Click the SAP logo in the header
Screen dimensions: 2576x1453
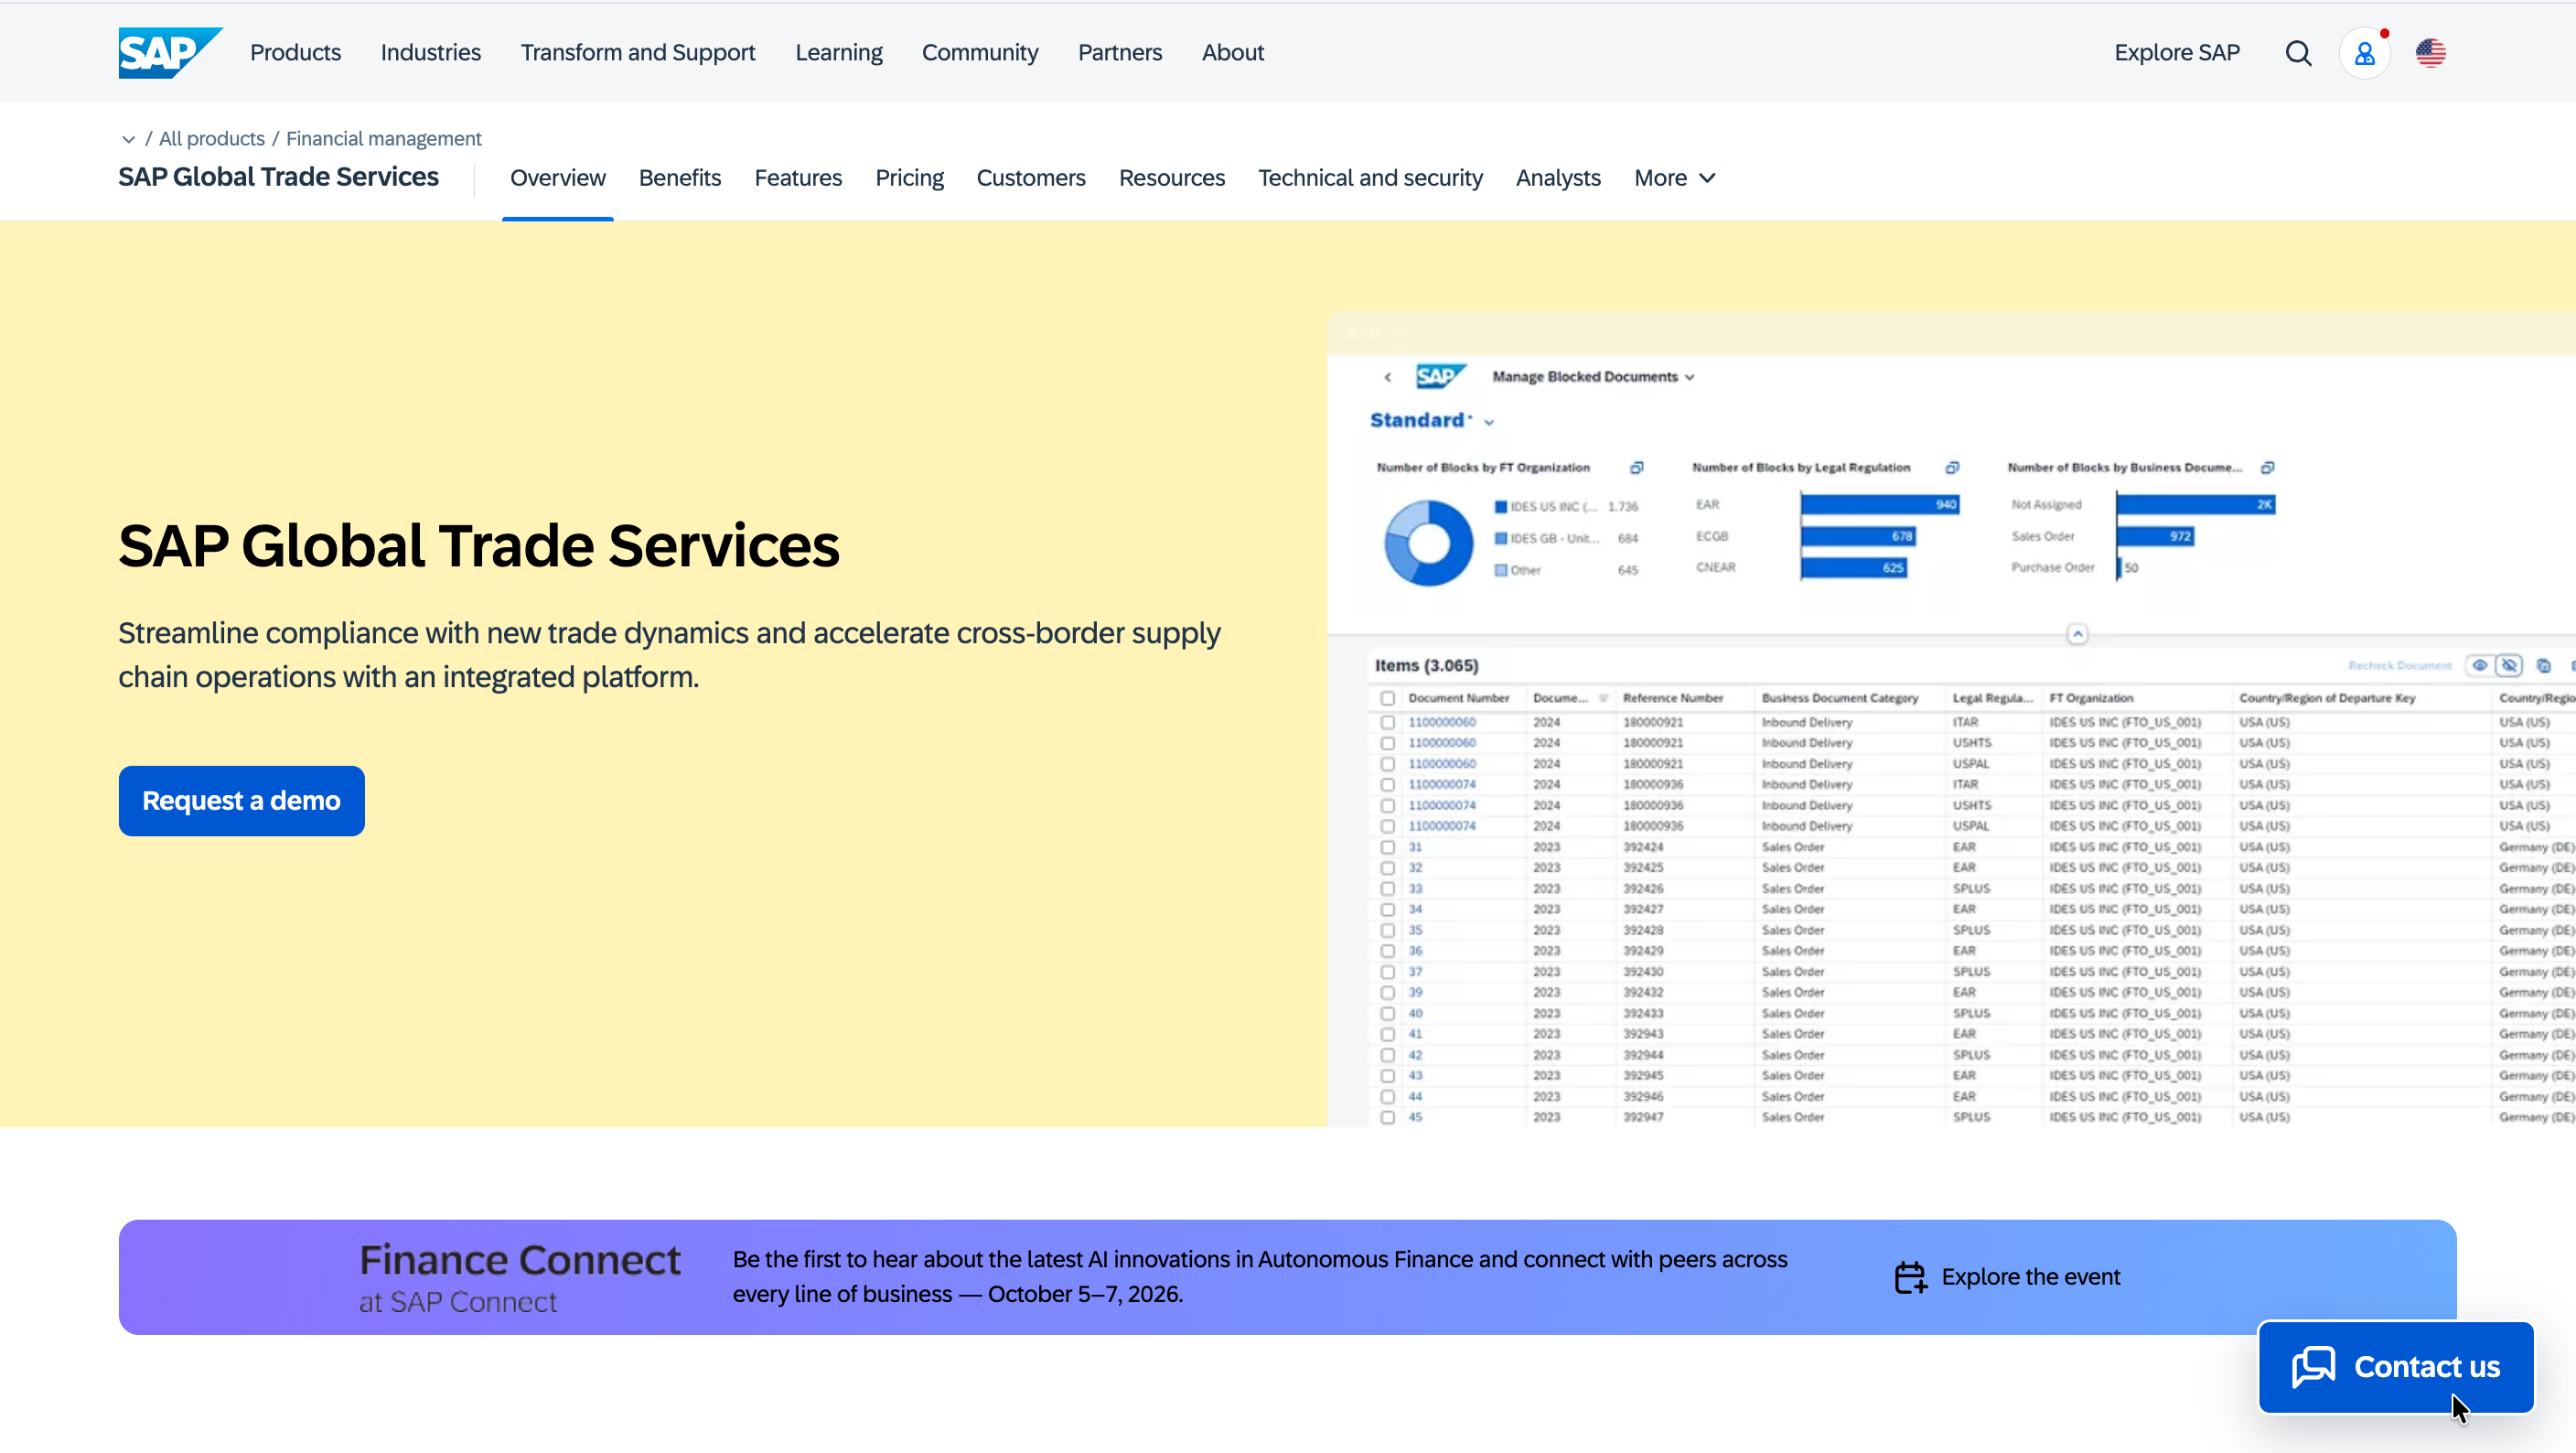click(170, 52)
